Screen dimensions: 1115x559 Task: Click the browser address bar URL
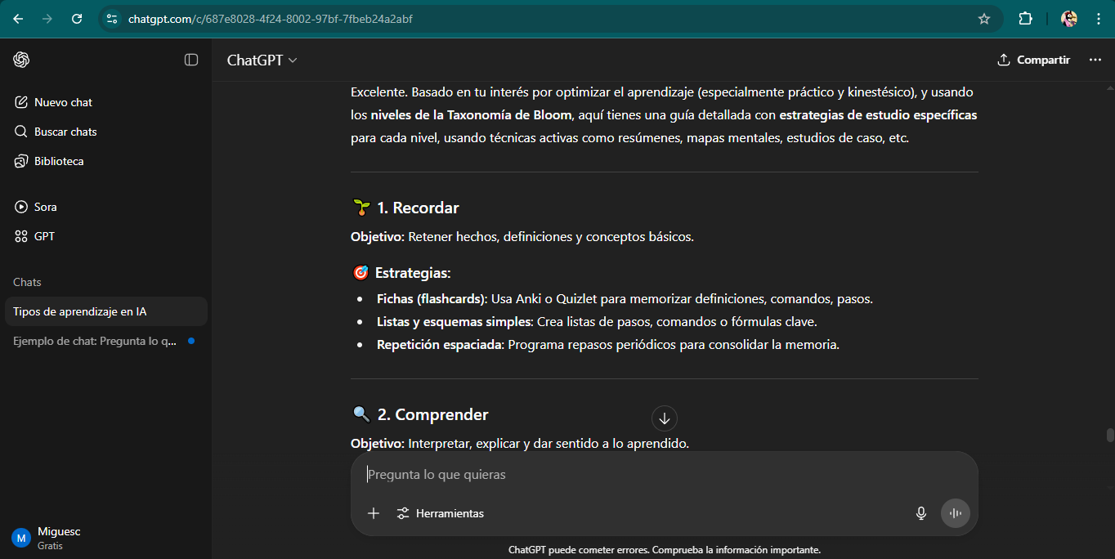271,19
